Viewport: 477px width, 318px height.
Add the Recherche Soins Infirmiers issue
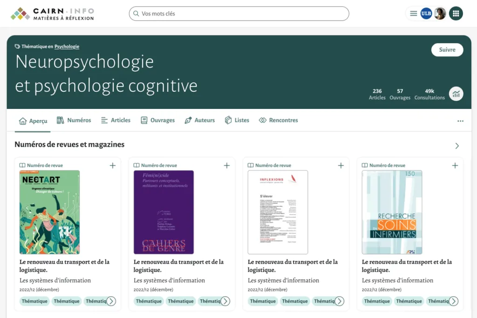[x=455, y=165]
